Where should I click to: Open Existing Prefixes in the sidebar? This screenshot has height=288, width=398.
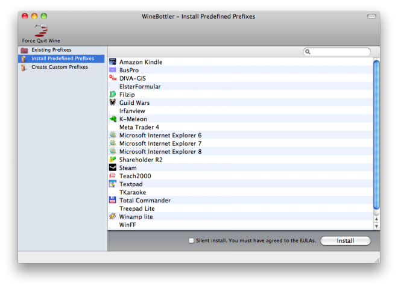tap(51, 50)
